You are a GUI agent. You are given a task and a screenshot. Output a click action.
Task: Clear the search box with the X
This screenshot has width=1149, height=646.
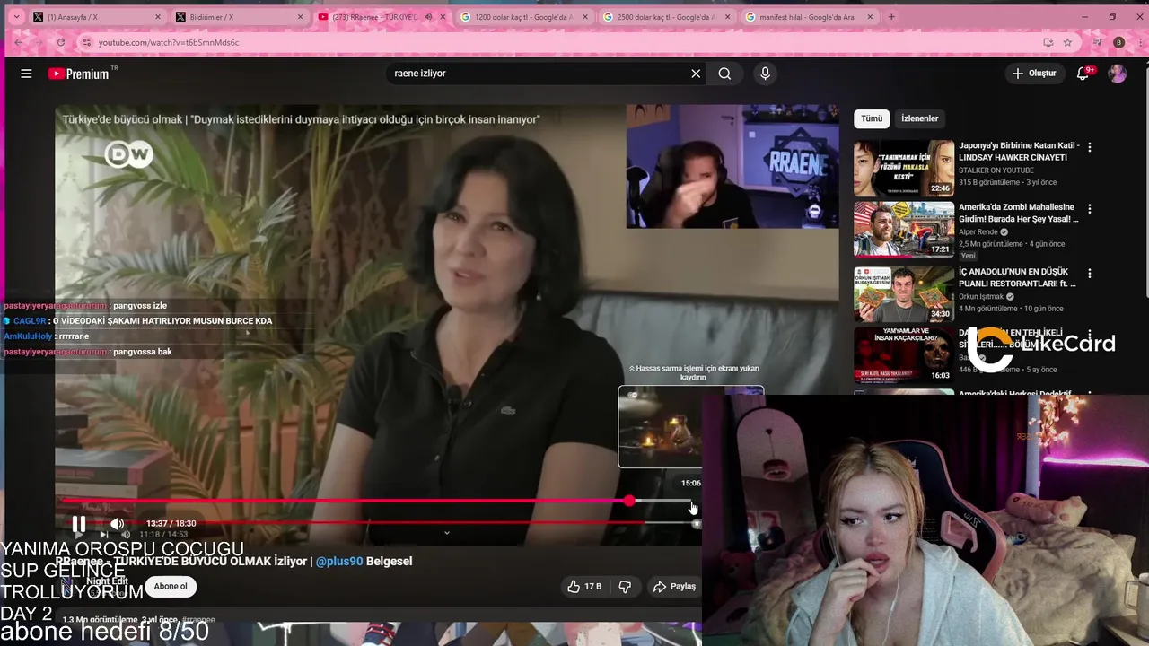tap(696, 74)
